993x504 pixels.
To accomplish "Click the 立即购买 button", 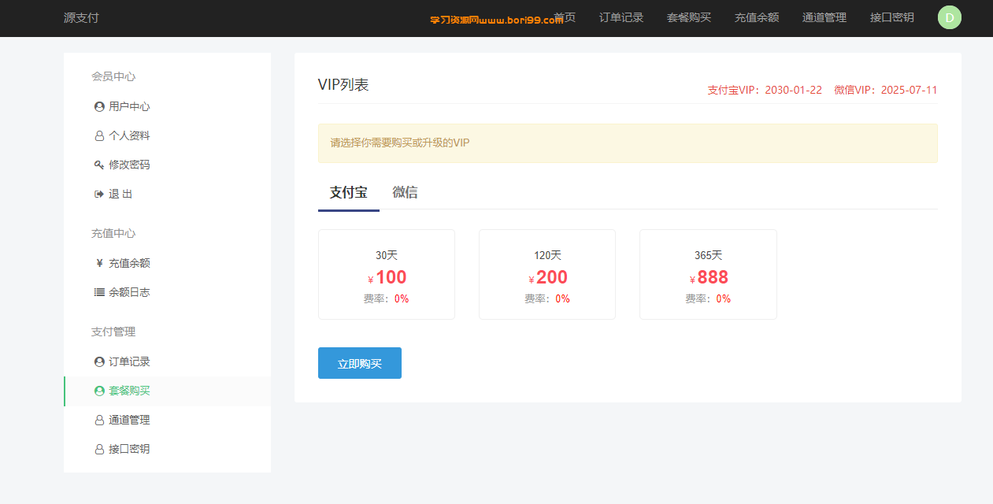I will 360,363.
